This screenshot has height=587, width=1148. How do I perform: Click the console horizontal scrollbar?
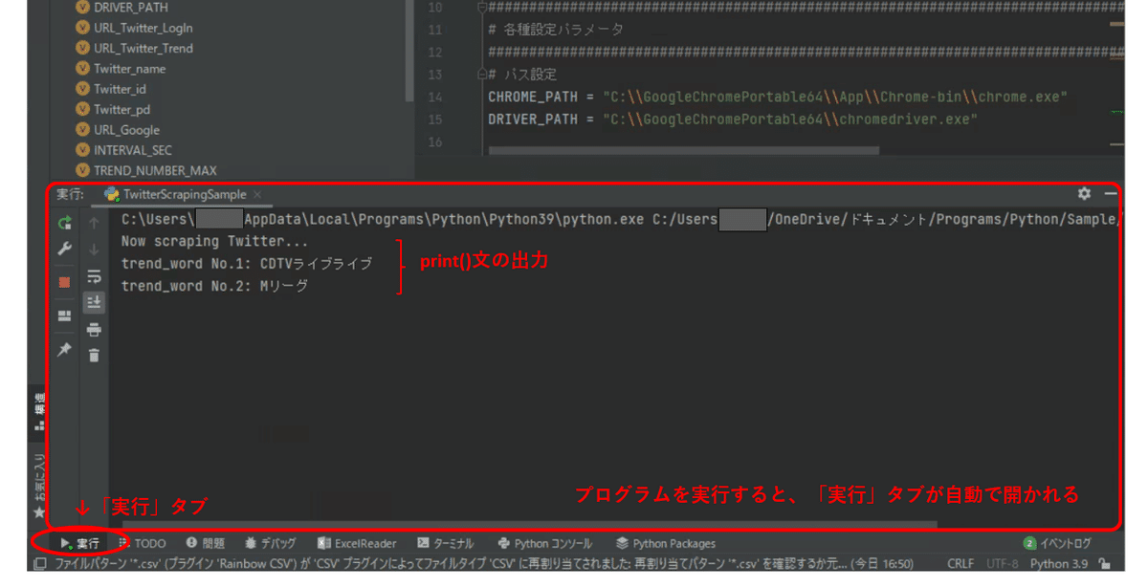coord(531,523)
